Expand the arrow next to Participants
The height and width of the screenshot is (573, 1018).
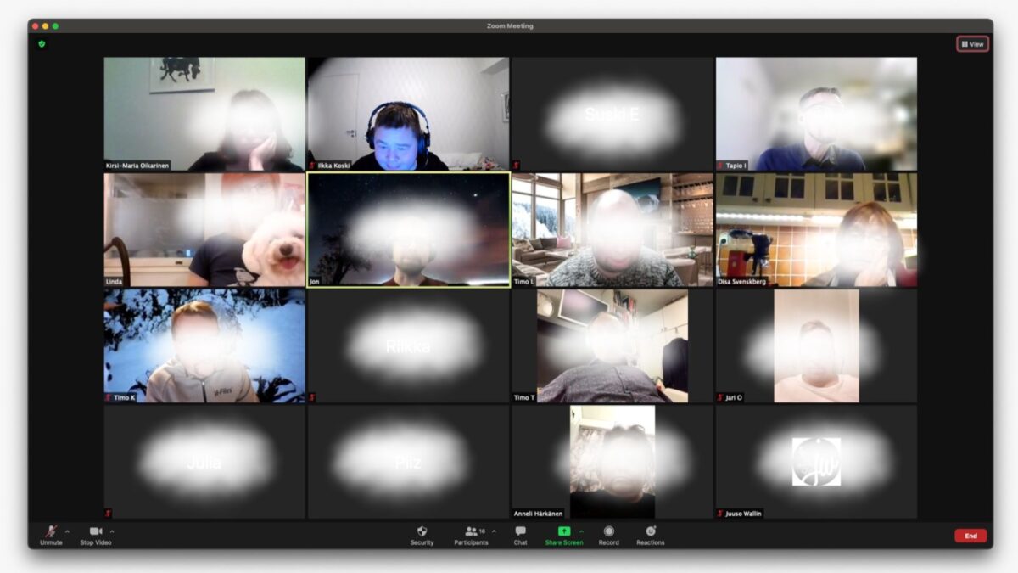pyautogui.click(x=495, y=531)
